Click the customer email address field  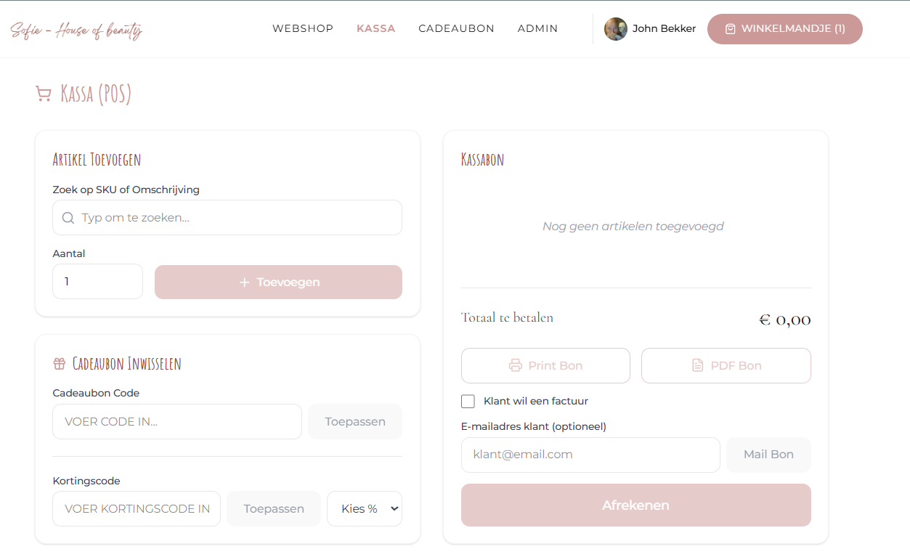click(590, 455)
